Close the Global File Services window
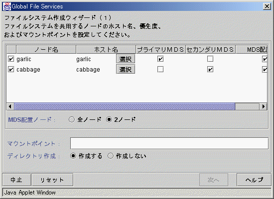 [267, 6]
